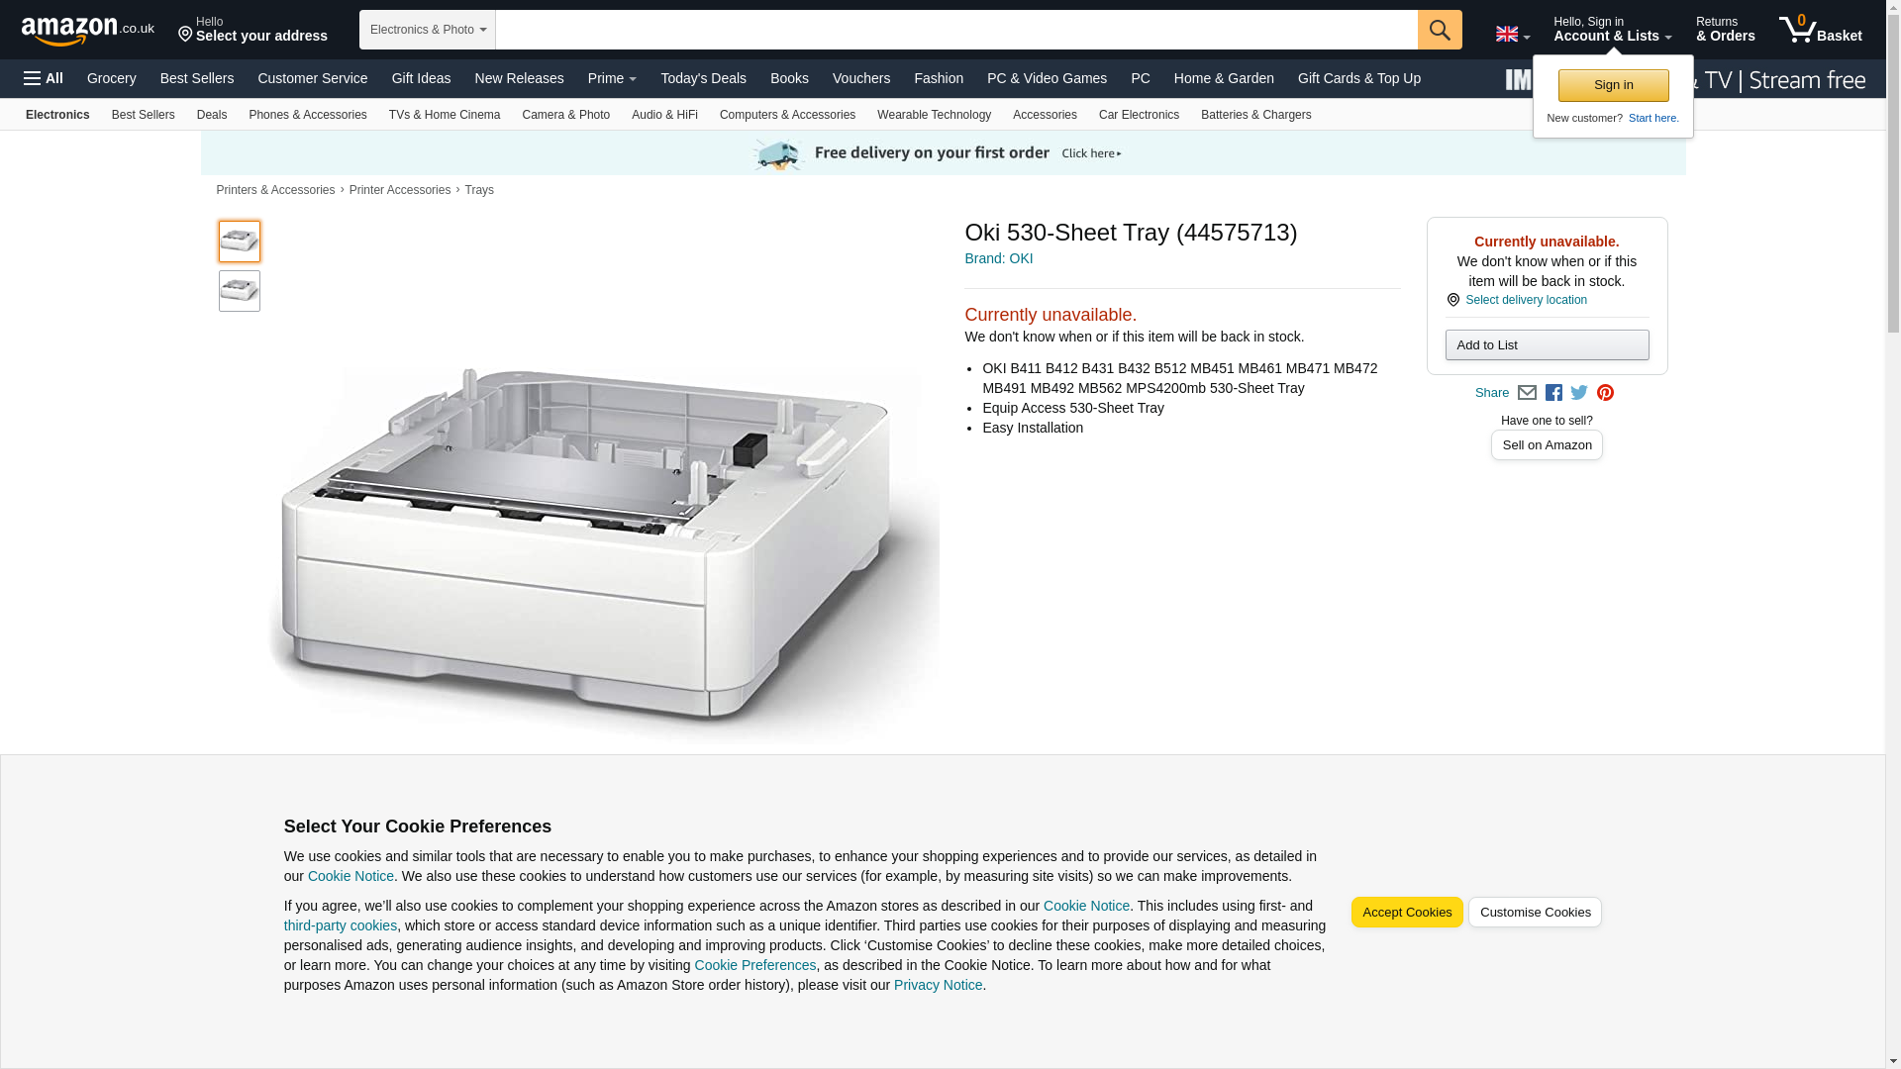Open the Today's Deals menu item
The height and width of the screenshot is (1069, 1901).
(x=703, y=78)
